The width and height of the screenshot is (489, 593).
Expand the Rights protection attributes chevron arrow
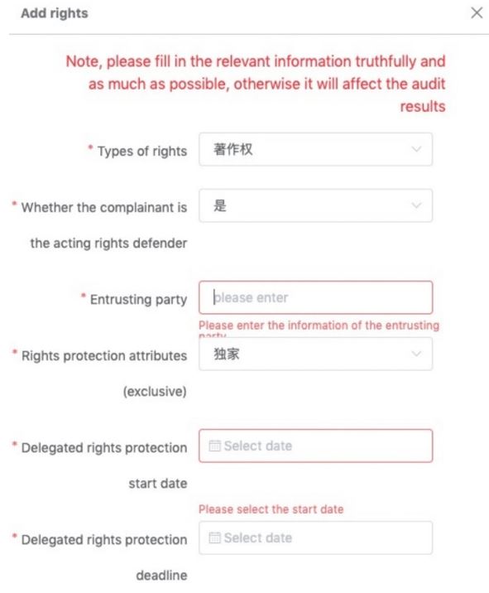(x=416, y=354)
